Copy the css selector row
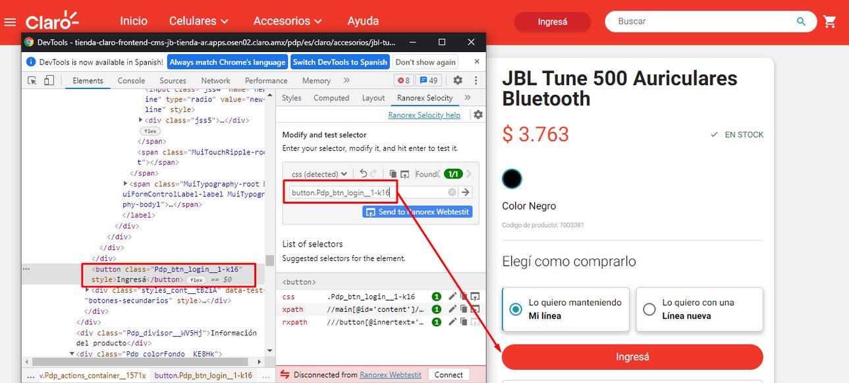The image size is (849, 383). (464, 297)
